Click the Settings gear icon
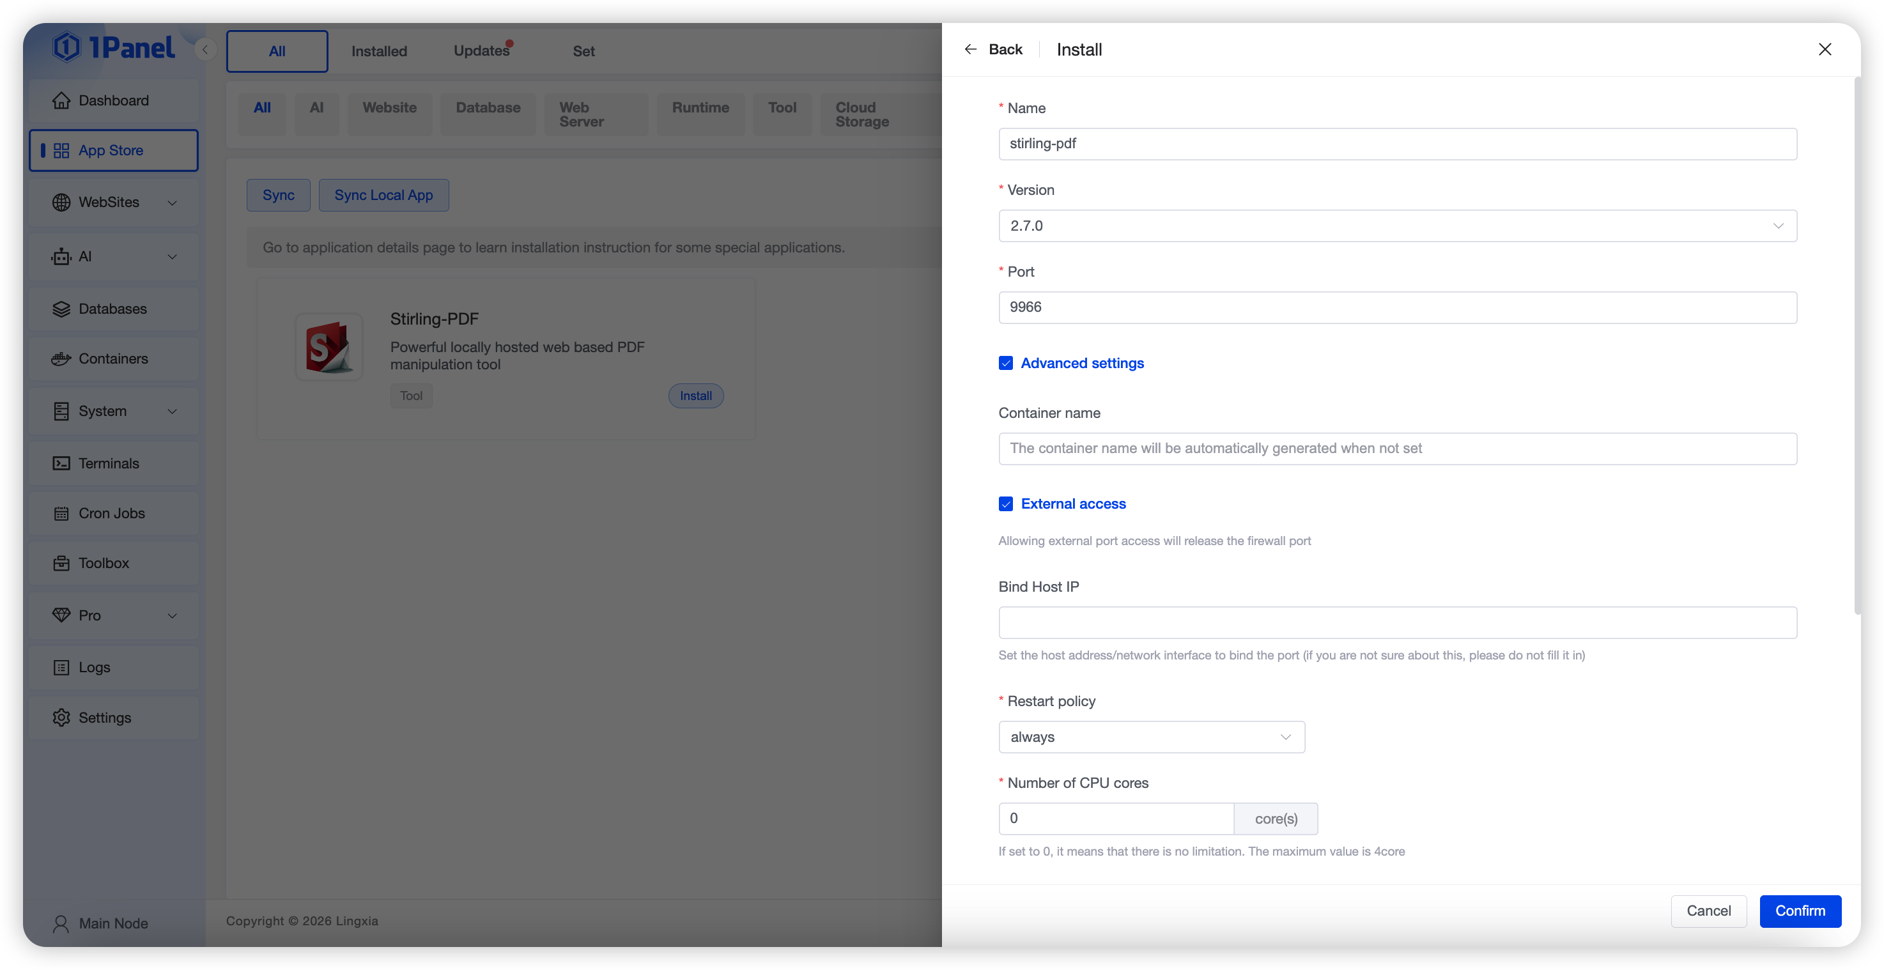Screen dimensions: 1884x970 click(61, 718)
